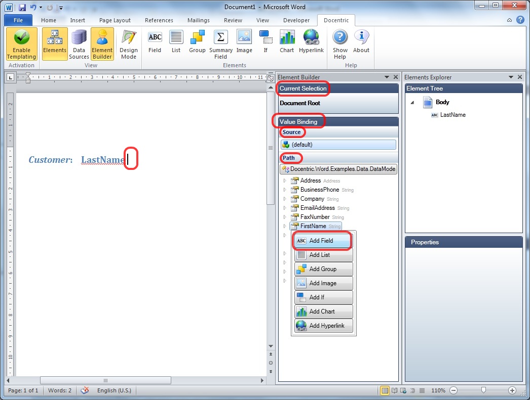Click the Enable Templating button
The width and height of the screenshot is (530, 400).
pos(22,45)
